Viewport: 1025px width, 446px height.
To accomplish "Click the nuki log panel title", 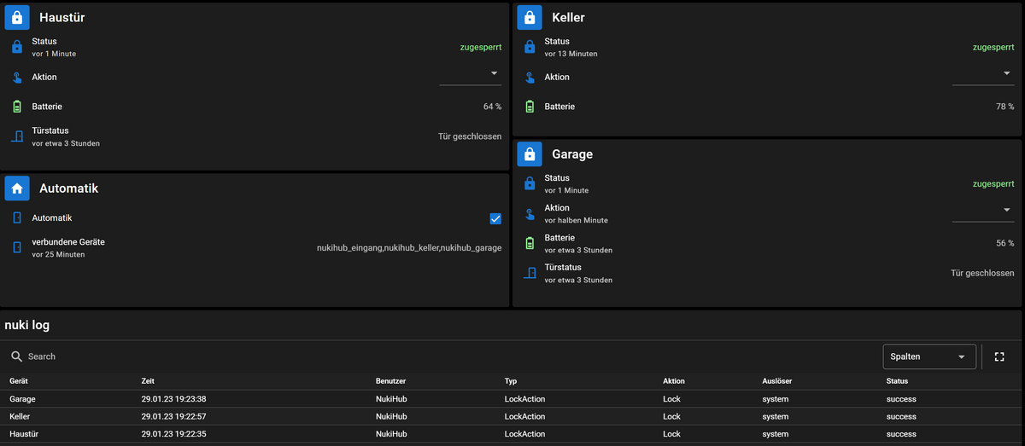I will (28, 325).
